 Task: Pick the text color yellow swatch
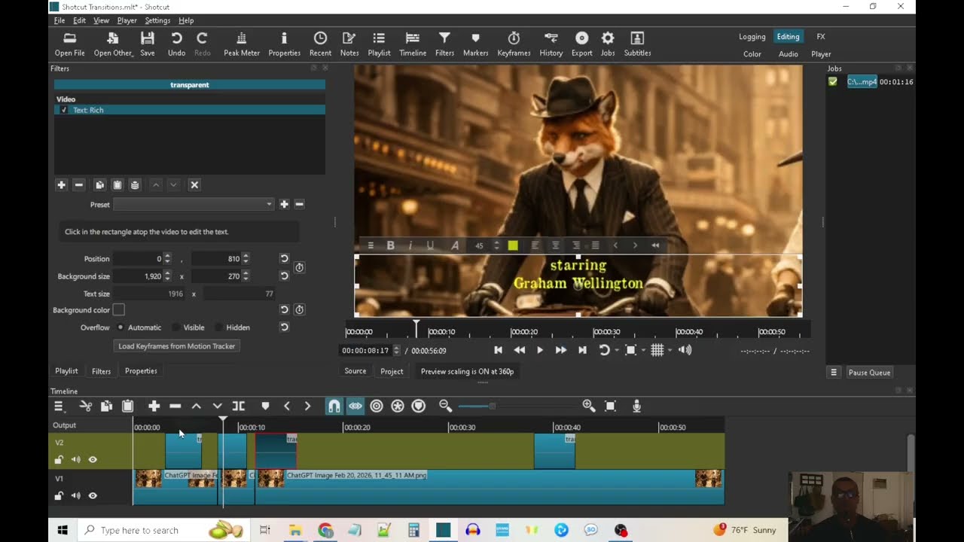point(513,245)
